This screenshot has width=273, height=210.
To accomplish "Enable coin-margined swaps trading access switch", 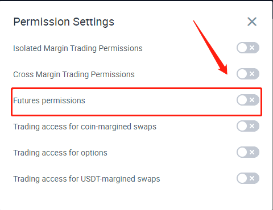I will (248, 126).
